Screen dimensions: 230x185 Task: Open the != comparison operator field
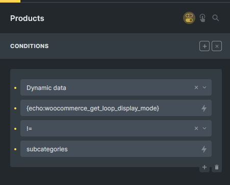pyautogui.click(x=116, y=128)
